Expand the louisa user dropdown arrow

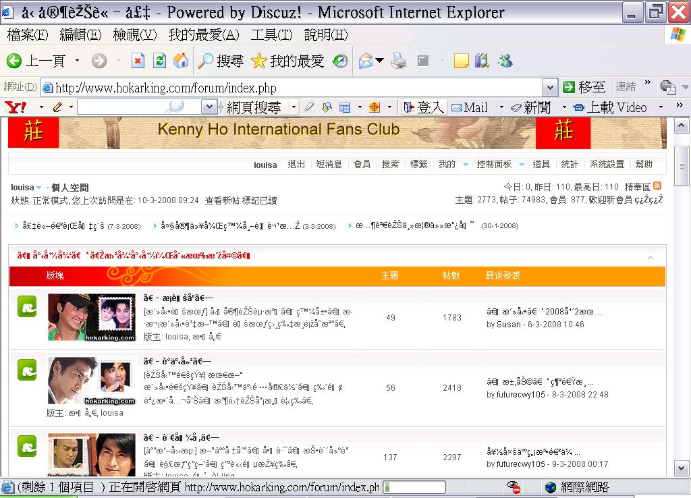(x=38, y=188)
